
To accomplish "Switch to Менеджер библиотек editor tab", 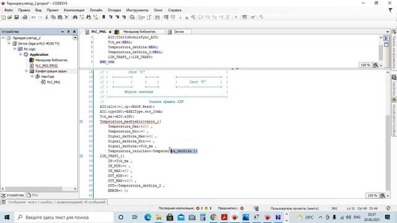I will [x=139, y=32].
